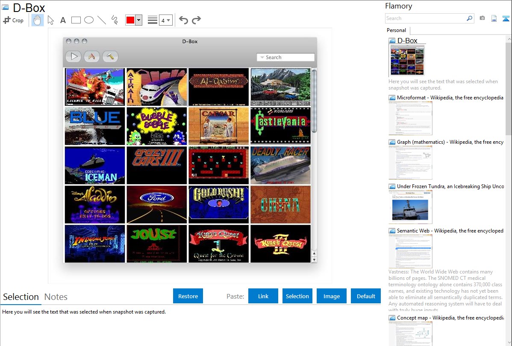The width and height of the screenshot is (512, 346).
Task: Select the Bubble Bobble game cover
Action: tap(157, 126)
